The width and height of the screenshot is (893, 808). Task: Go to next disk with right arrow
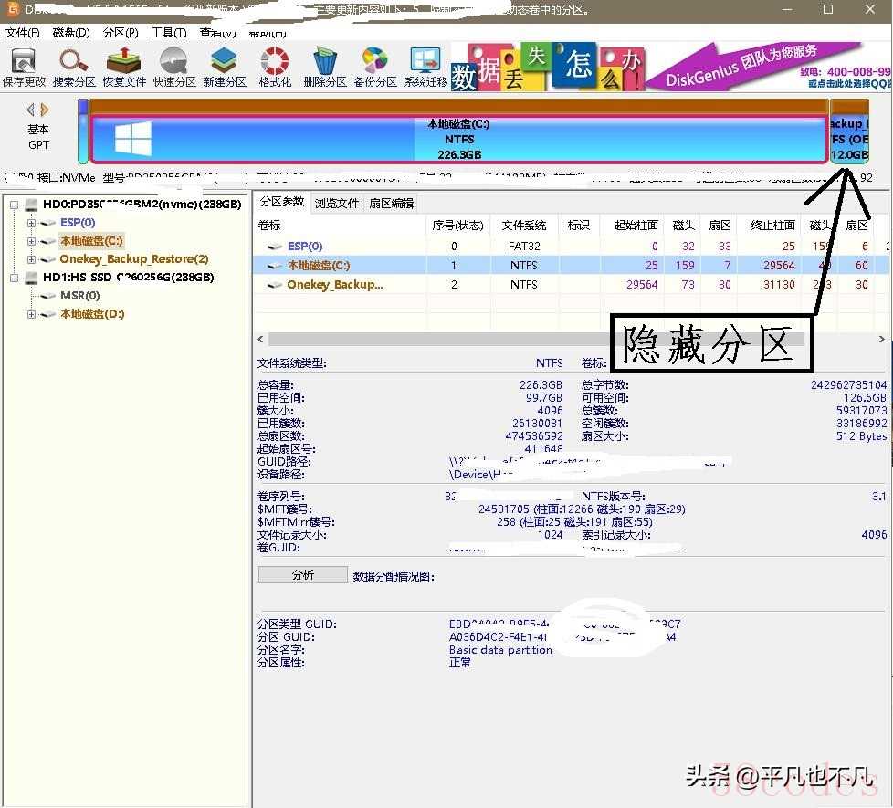[x=45, y=109]
